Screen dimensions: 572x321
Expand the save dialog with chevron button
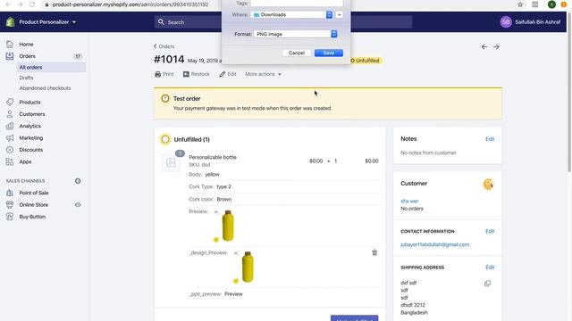[340, 14]
